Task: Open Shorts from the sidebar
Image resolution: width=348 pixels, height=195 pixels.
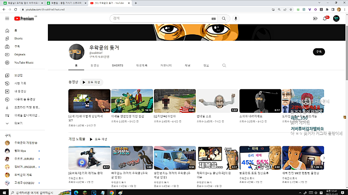Action: tap(18, 38)
